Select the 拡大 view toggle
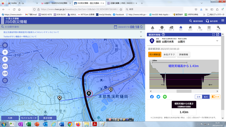Viewport: 226px width, 127px height. [x=206, y=97]
